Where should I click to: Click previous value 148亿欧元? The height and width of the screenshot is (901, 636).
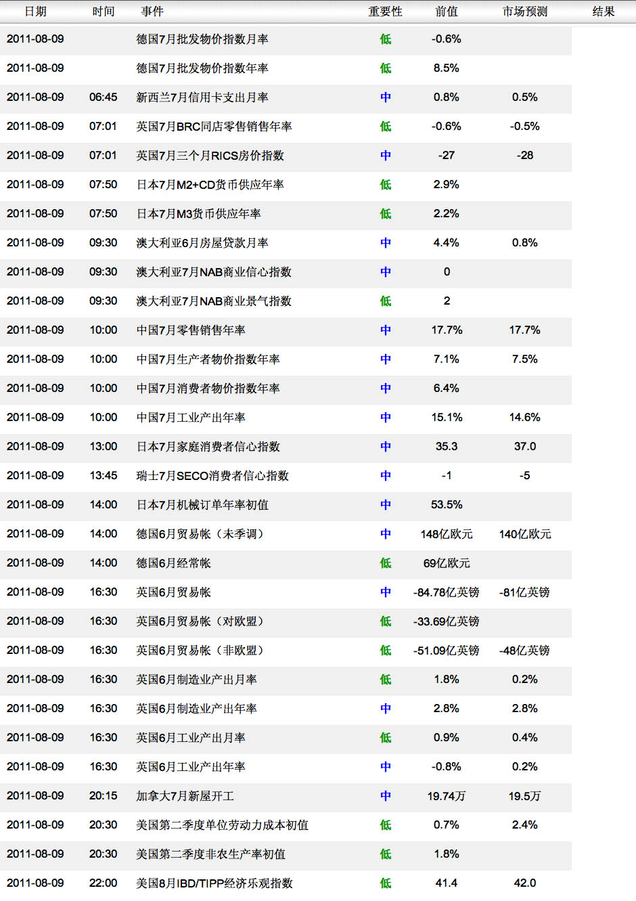click(x=447, y=534)
